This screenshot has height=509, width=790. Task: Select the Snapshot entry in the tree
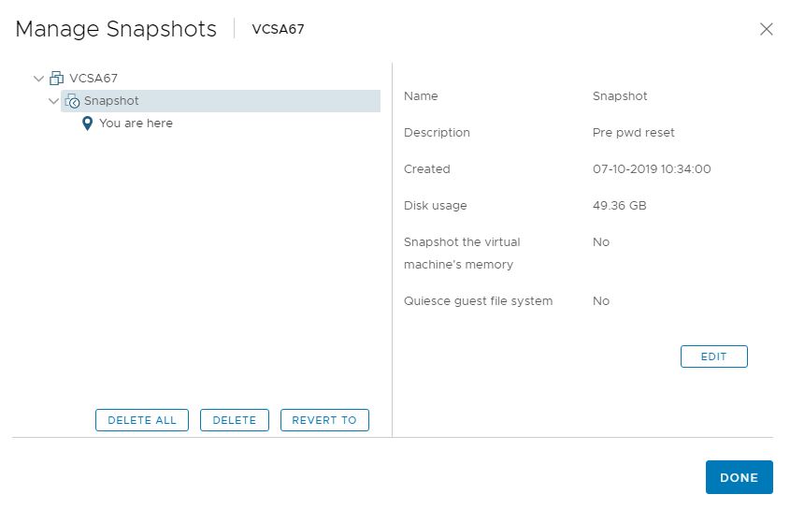111,101
